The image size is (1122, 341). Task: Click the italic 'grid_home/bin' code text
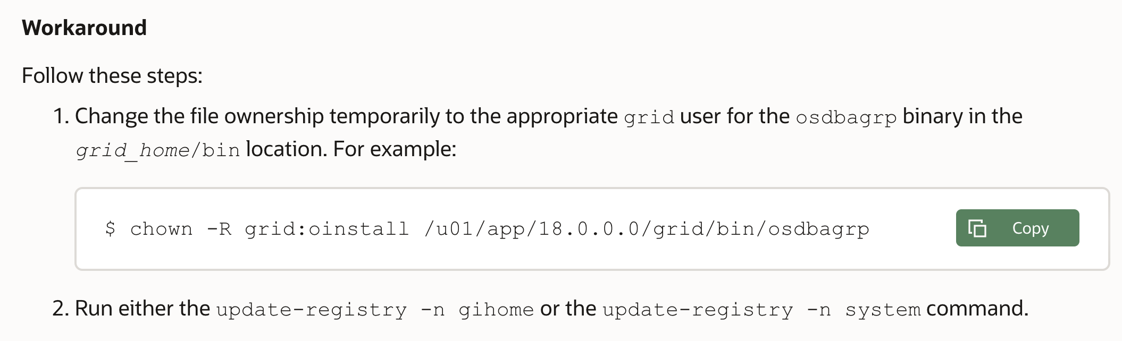click(158, 150)
